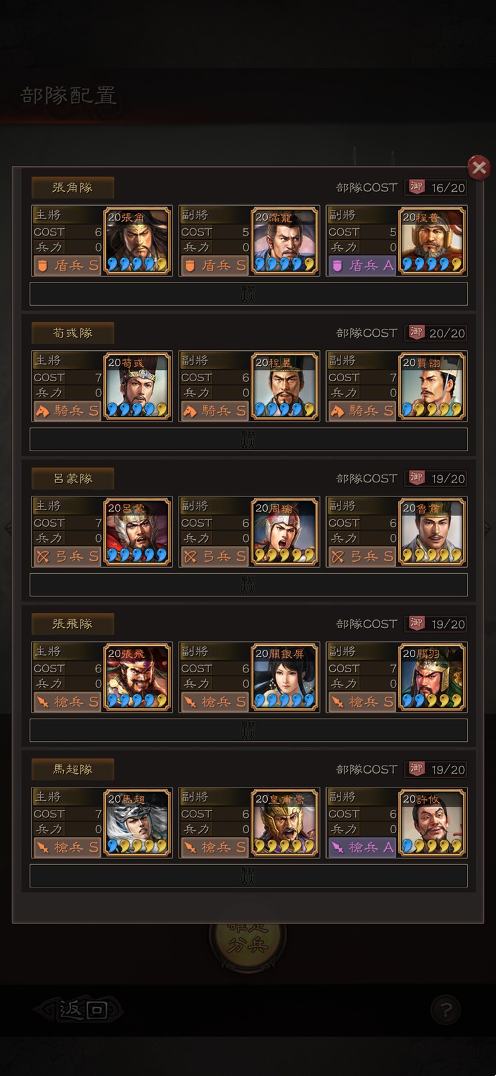496x1076 pixels.
Task: Click the cavalry horse icon for 荀彧
Action: (x=42, y=411)
